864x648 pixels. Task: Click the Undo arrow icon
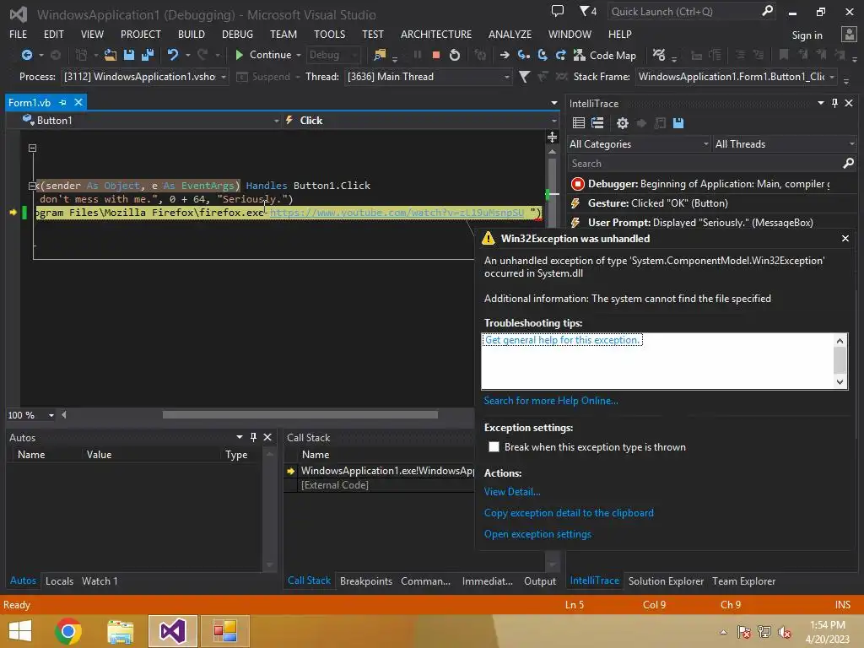[x=173, y=55]
